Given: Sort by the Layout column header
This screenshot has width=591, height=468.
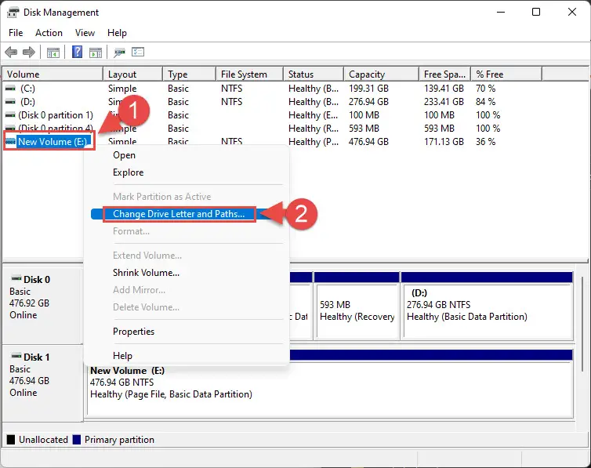Looking at the screenshot, I should 133,74.
